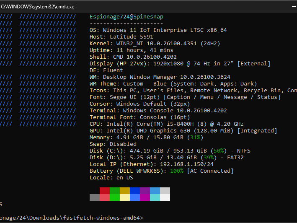Image resolution: width=297 pixels, height=223 pixels.
Task: Click the fastfetch-windows-amd64 command prompt line
Action: coord(71,218)
